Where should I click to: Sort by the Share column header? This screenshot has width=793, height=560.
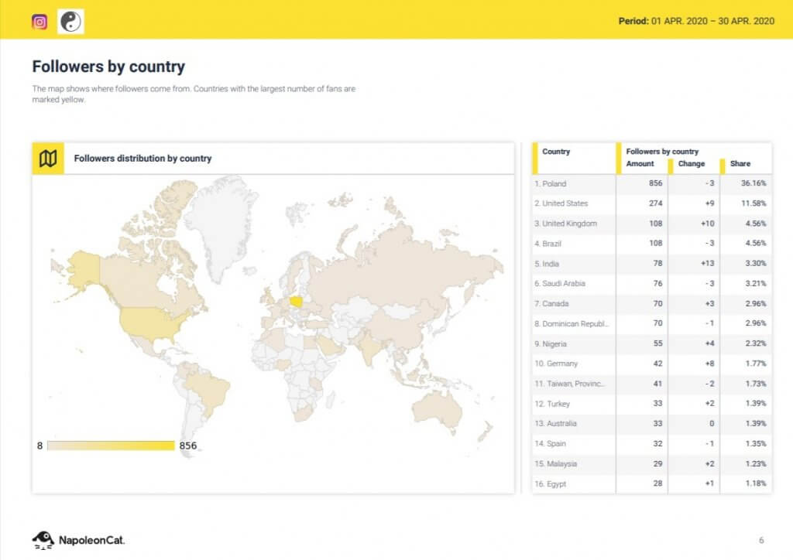[x=740, y=164]
